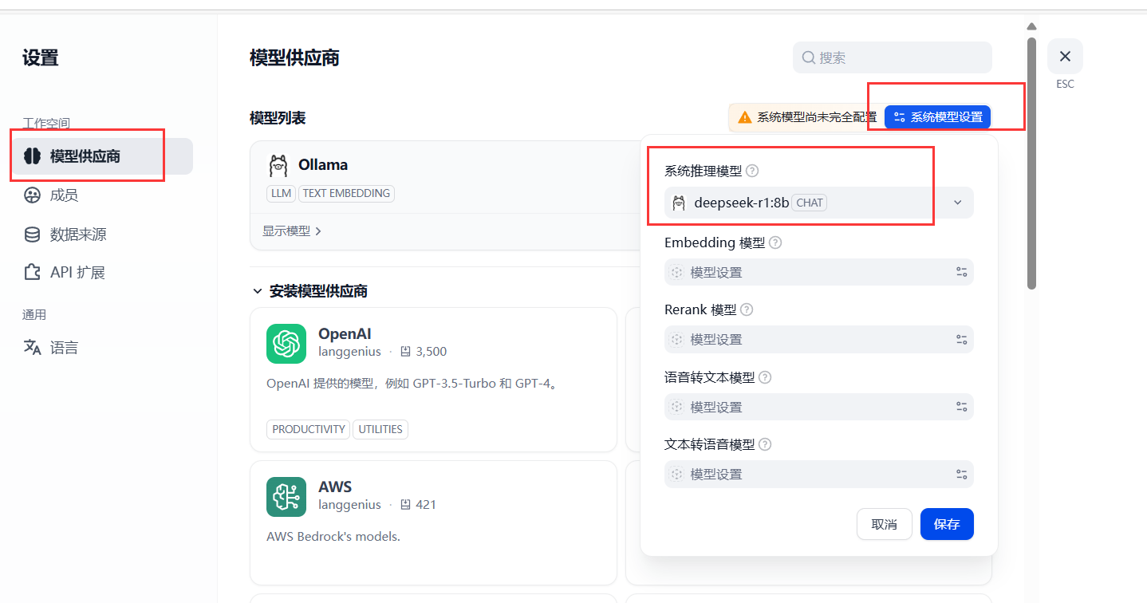Open the 语音转文本模型 selector
1147x603 pixels.
pyautogui.click(x=818, y=407)
